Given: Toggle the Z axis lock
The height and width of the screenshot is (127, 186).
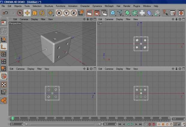Looking at the screenshot, I should (73, 13).
